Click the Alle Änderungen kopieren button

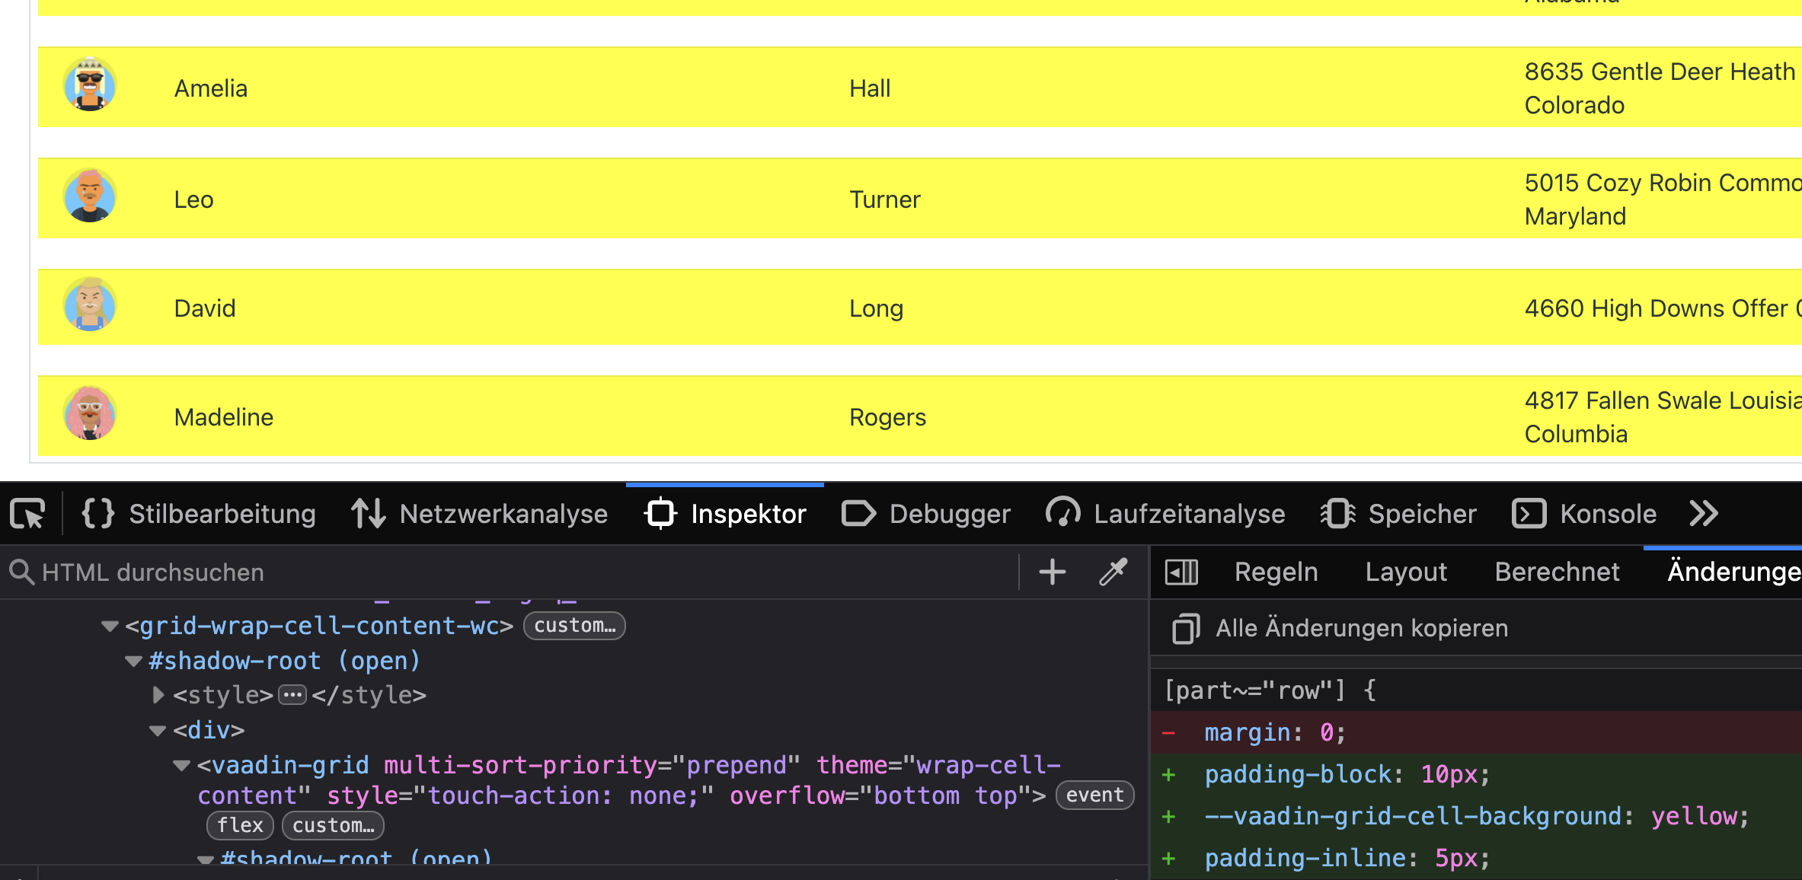coord(1361,629)
